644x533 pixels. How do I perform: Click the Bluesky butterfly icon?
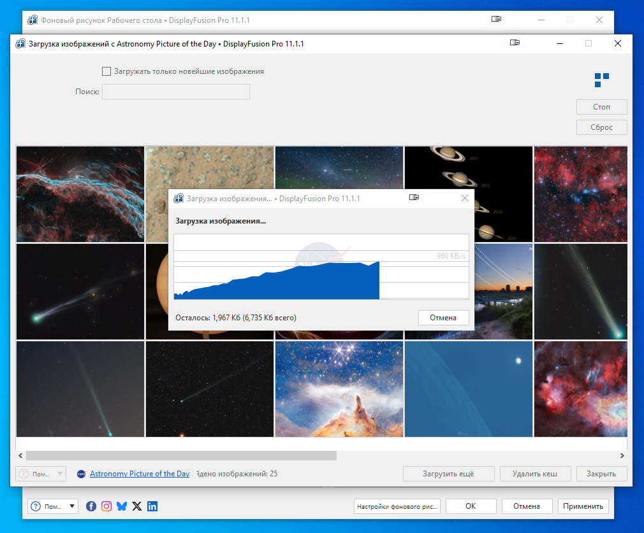click(122, 506)
